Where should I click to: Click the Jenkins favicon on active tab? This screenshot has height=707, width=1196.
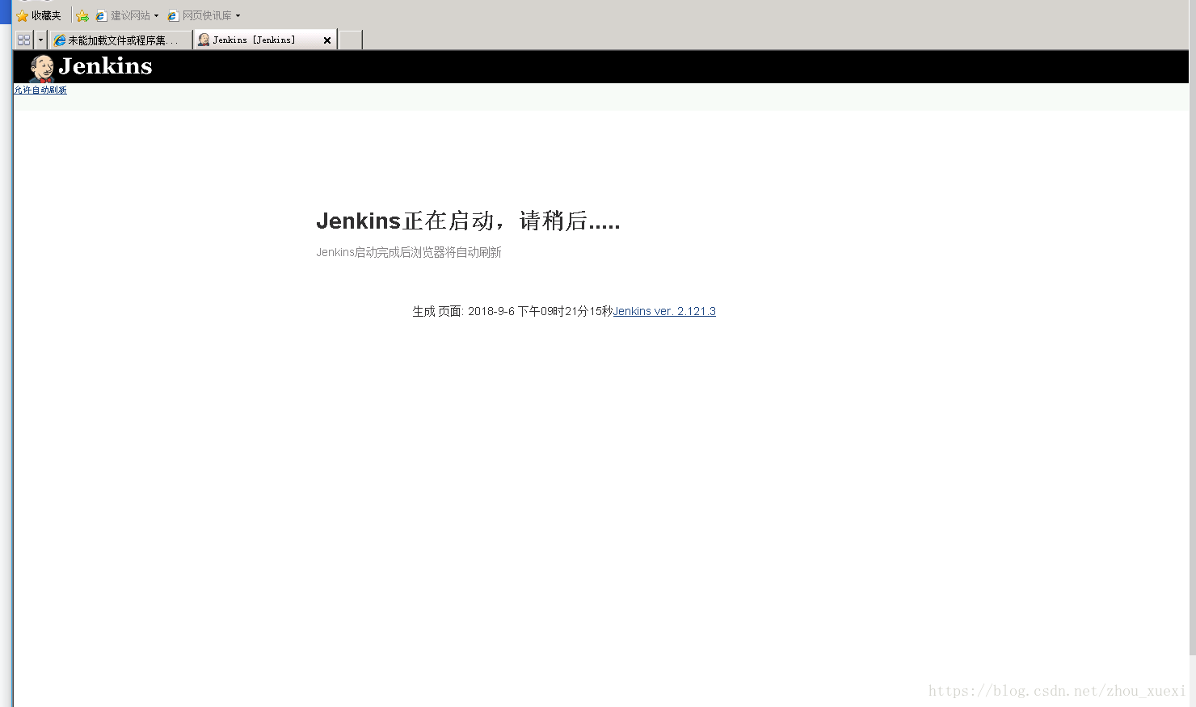tap(204, 40)
